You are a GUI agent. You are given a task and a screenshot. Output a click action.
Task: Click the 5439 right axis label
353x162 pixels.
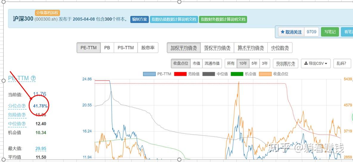pos(348,79)
